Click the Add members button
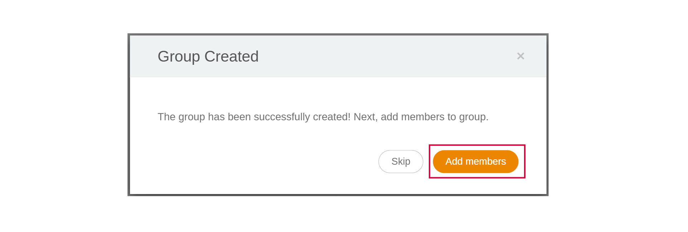Viewport: 688px width, 232px height. [475, 161]
